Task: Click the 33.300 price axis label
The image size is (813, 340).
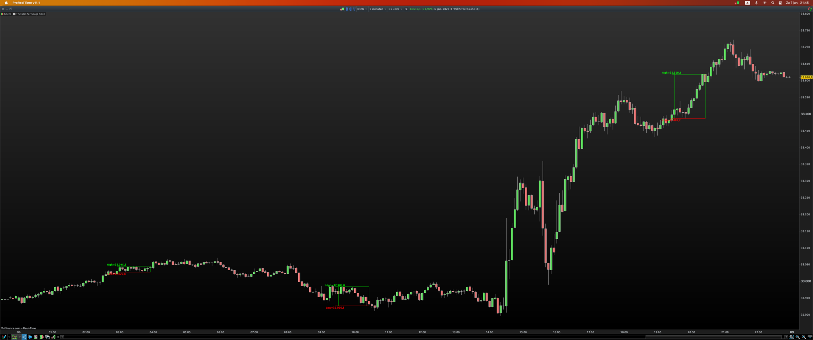Action: [805, 181]
